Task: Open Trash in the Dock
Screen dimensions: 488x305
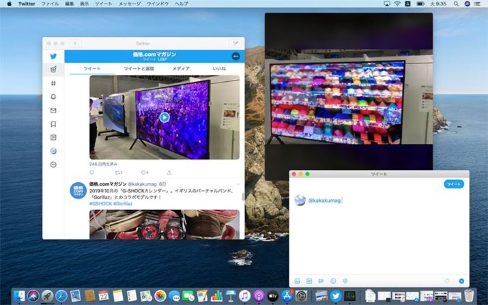Action: tap(469, 295)
